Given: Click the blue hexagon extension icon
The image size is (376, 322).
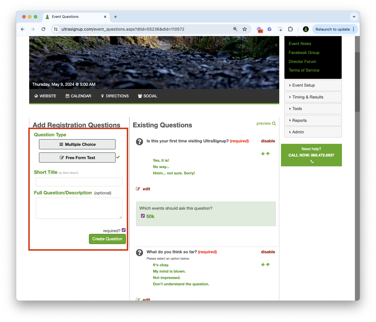Looking at the screenshot, I should (x=269, y=29).
